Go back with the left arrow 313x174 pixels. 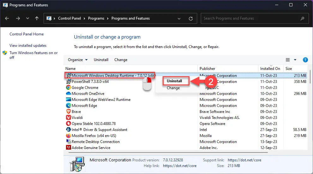[7, 18]
